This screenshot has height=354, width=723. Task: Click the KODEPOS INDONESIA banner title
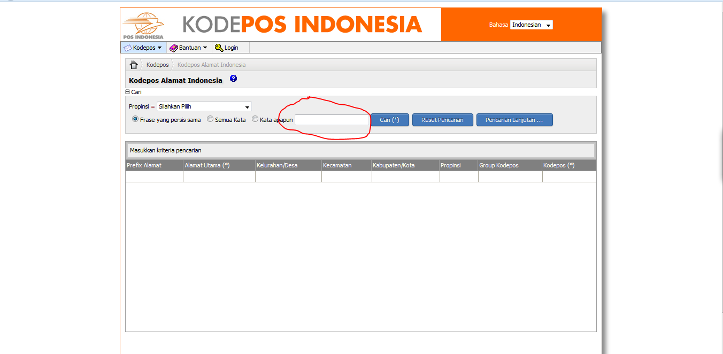click(303, 25)
